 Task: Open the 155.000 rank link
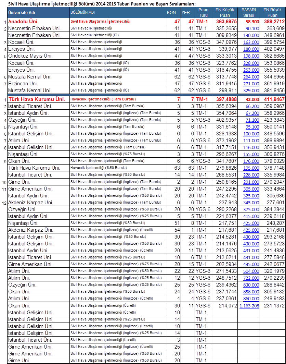[x=251, y=154]
